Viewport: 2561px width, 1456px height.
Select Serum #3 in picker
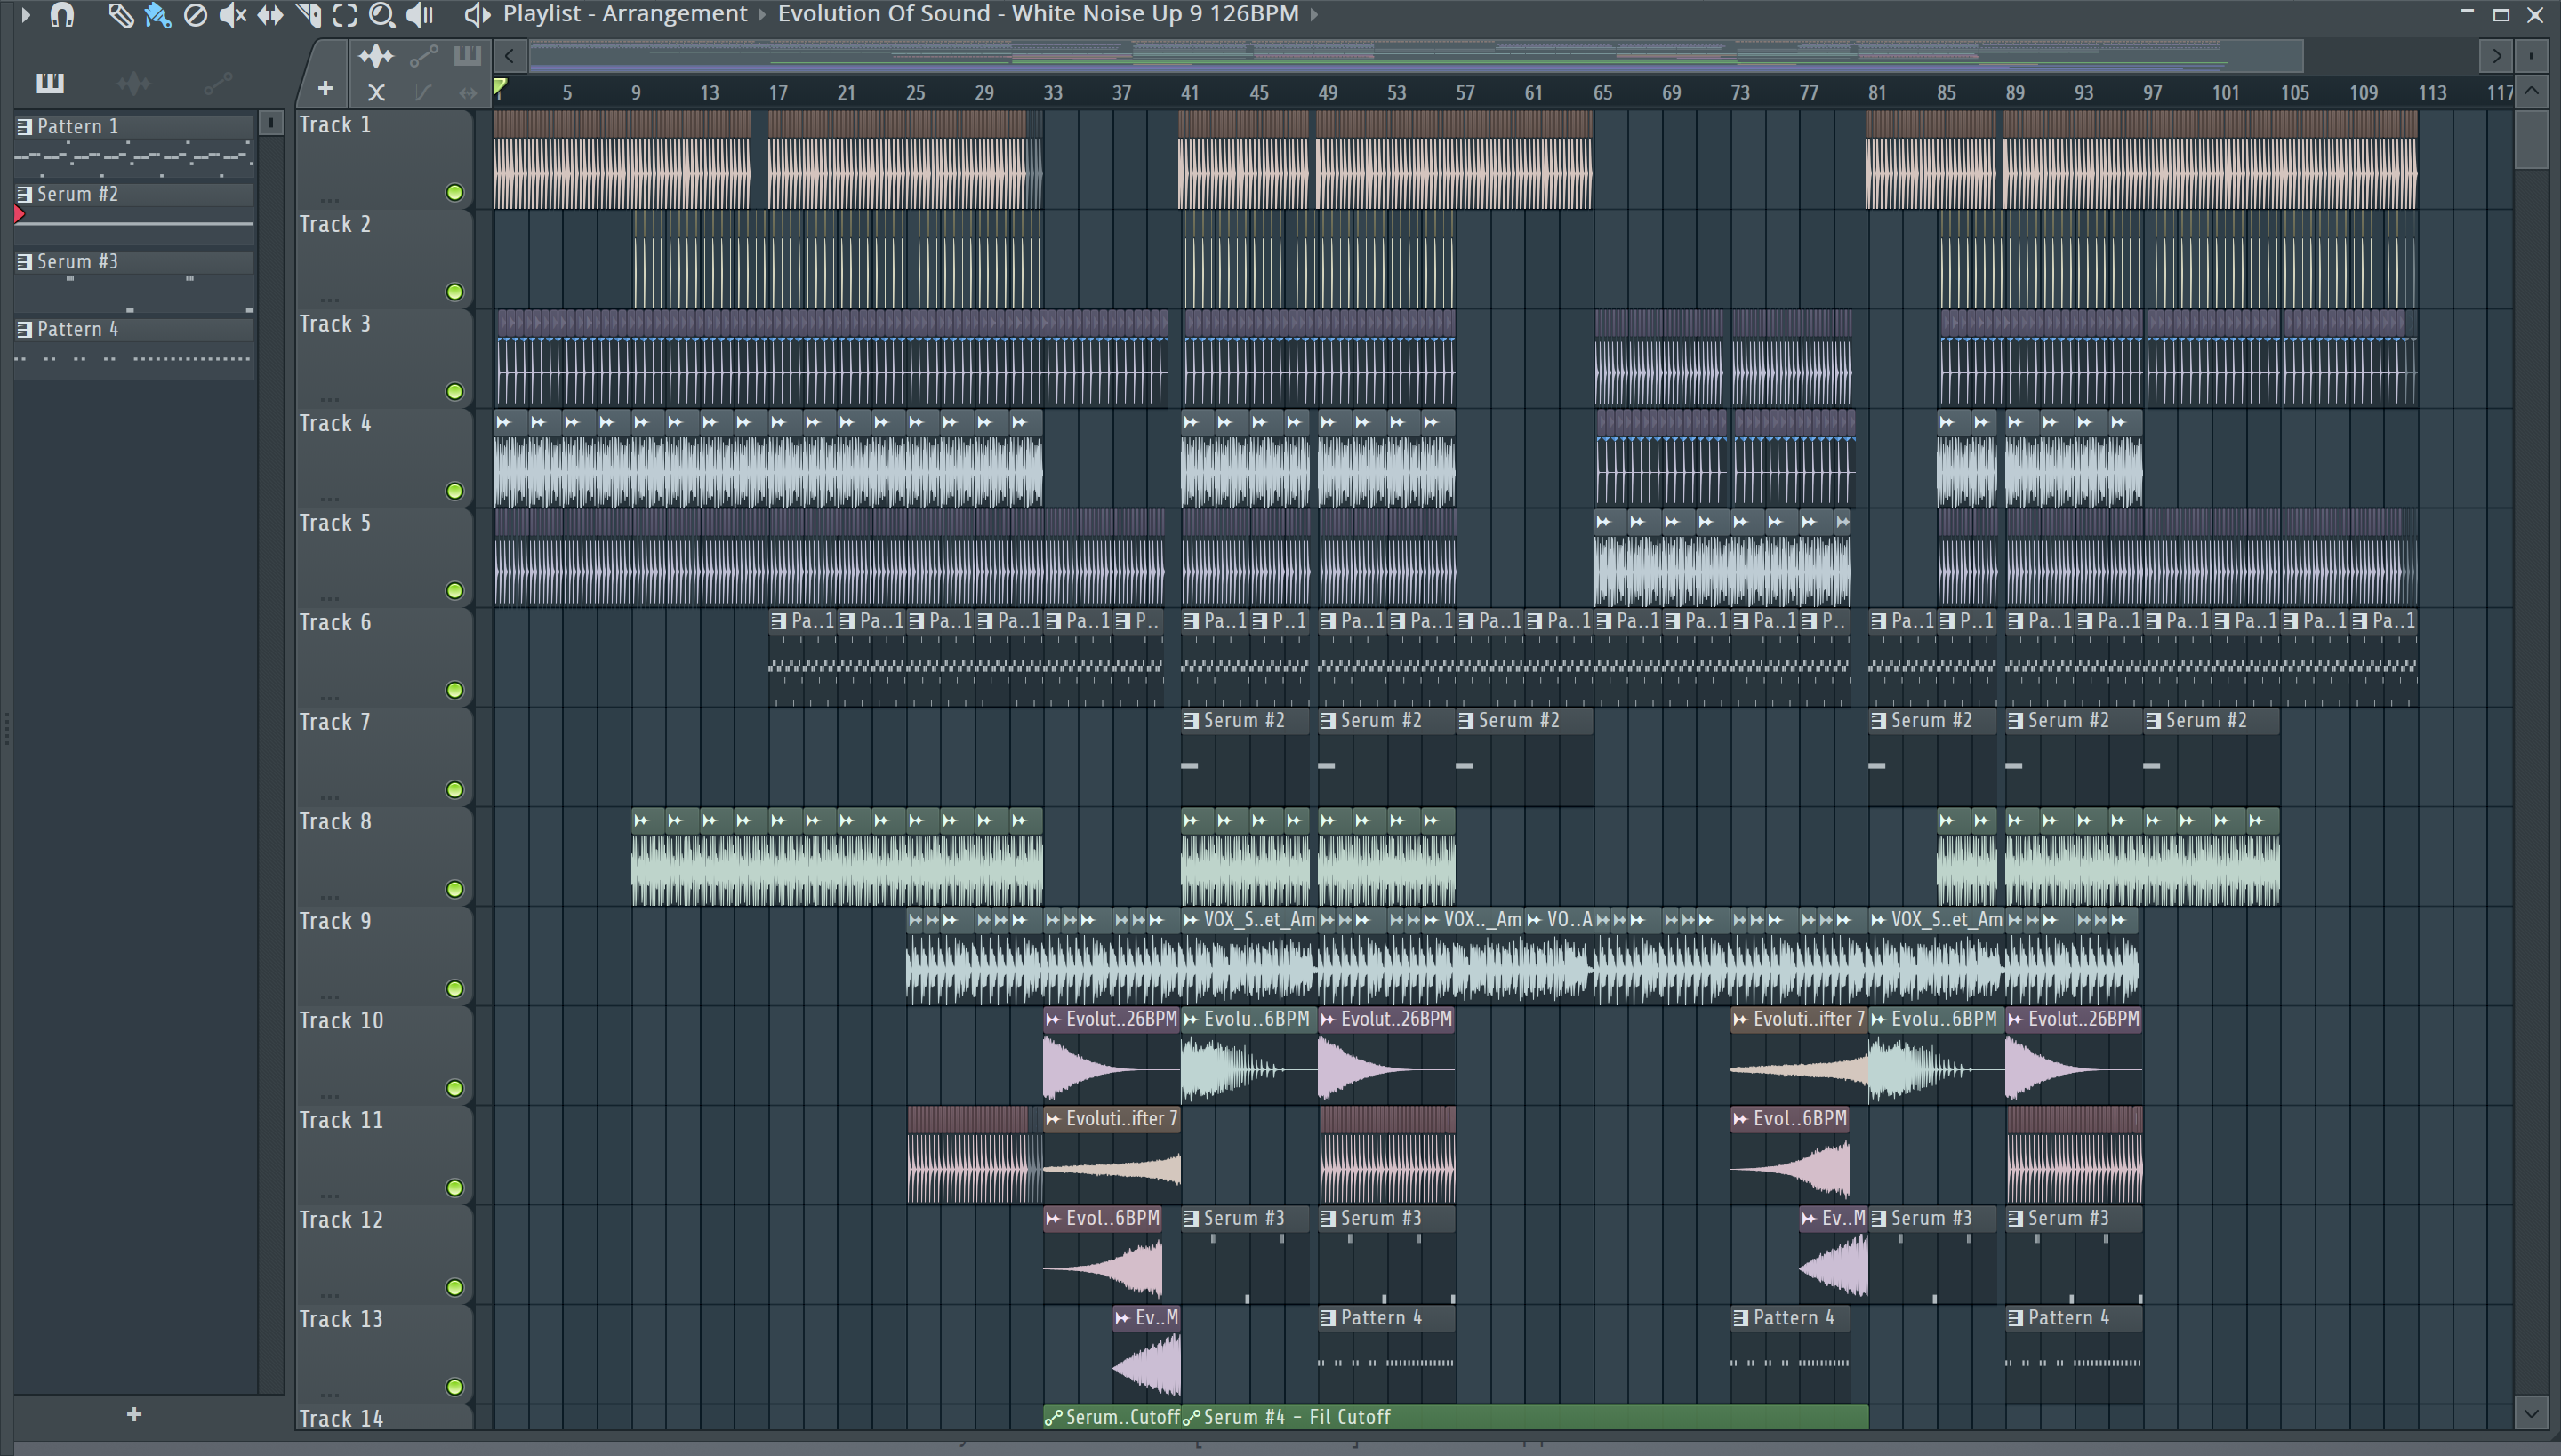click(x=133, y=262)
